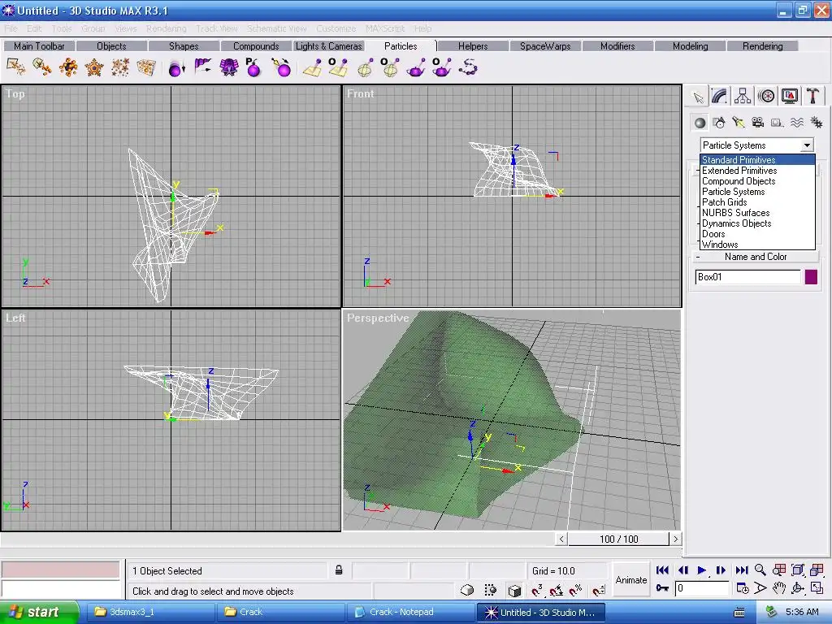
Task: Select the Geometry sphere category button
Action: click(700, 123)
